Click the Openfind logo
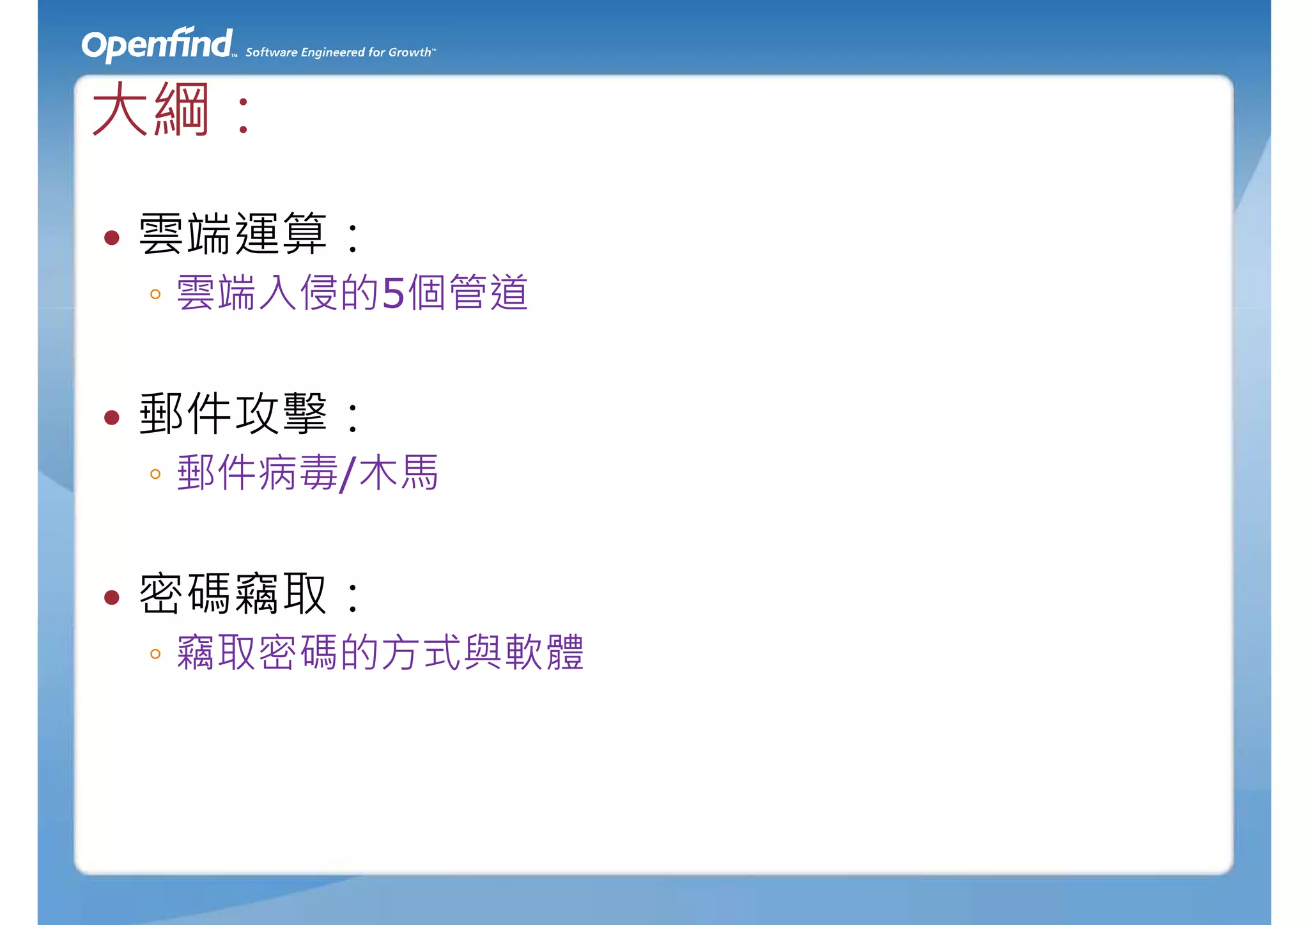This screenshot has width=1309, height=925. click(157, 44)
